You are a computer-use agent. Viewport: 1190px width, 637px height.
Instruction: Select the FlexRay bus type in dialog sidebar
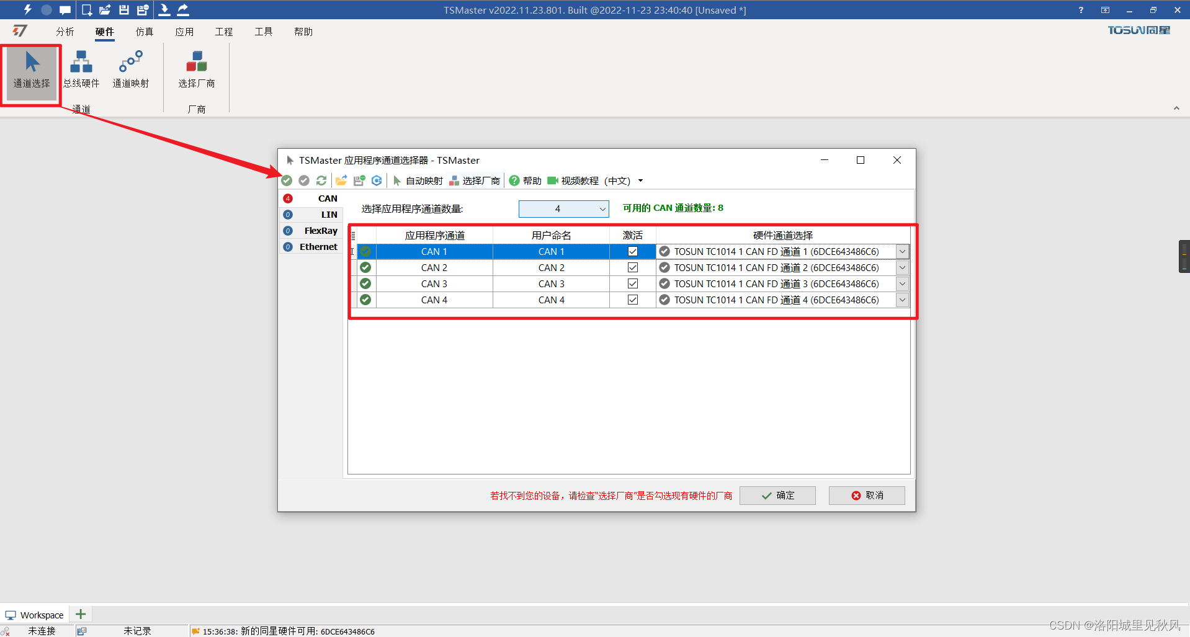coord(311,231)
